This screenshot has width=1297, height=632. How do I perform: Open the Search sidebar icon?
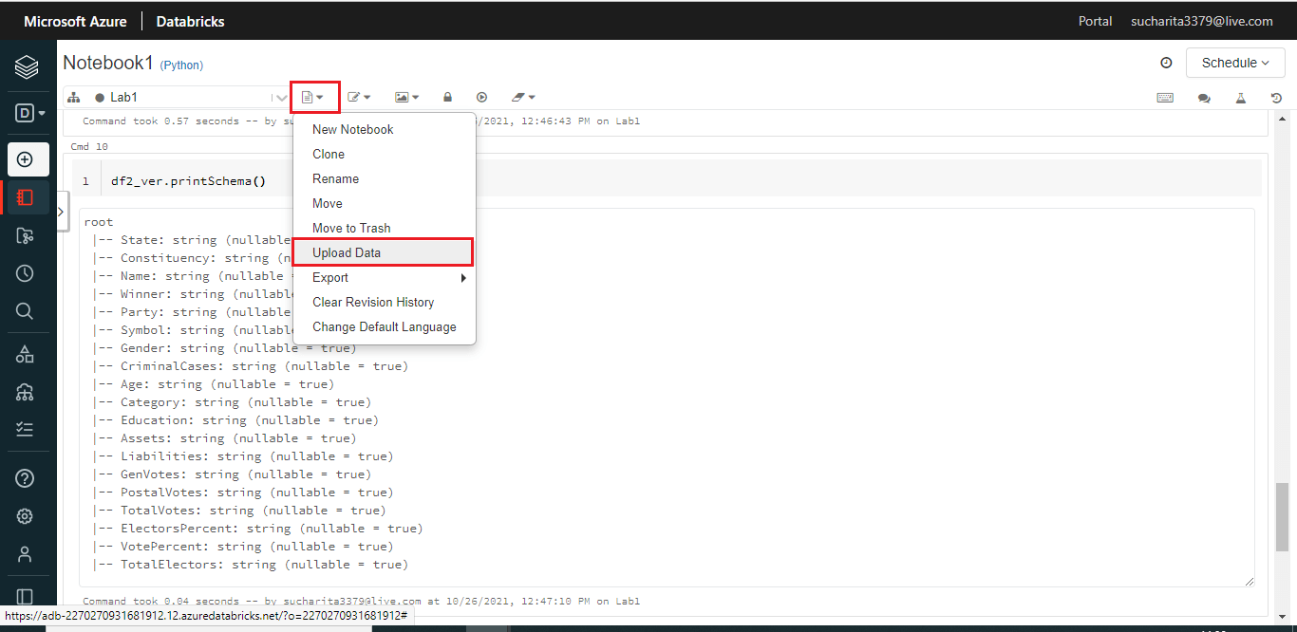24,310
